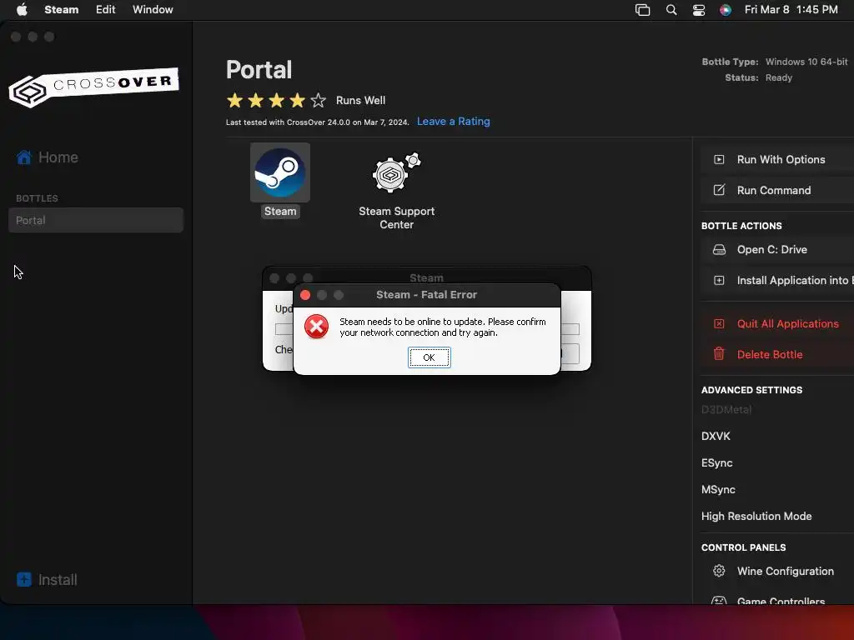Screen dimensions: 854x640
Task: Click the 'Runs Well' rating text
Action: tap(360, 100)
